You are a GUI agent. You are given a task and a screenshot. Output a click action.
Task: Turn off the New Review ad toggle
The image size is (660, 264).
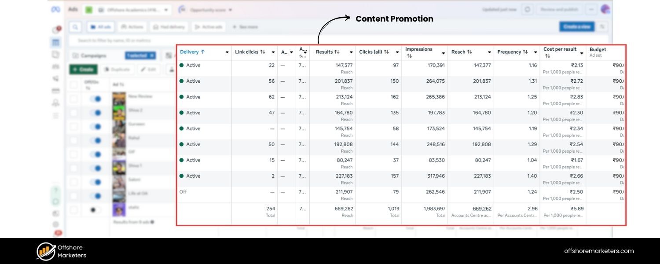pyautogui.click(x=97, y=99)
